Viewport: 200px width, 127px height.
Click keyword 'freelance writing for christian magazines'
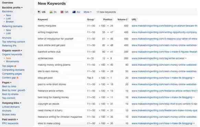60,117
